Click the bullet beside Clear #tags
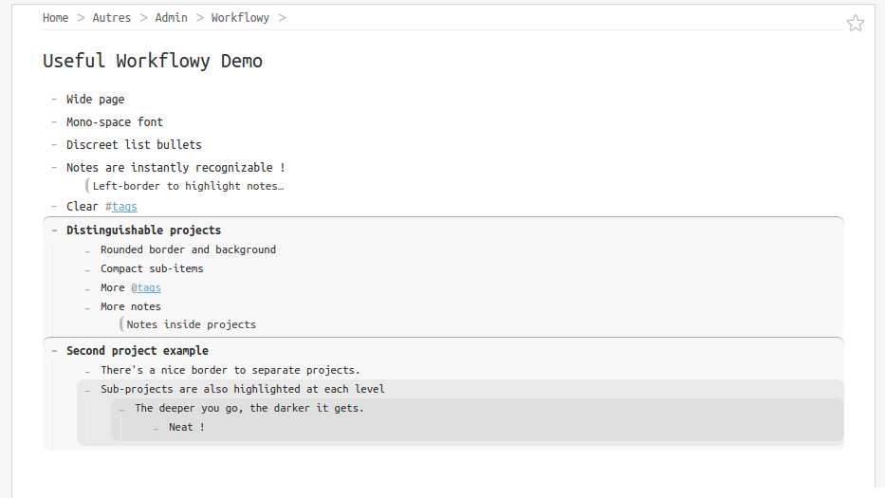885x498 pixels. [x=54, y=207]
